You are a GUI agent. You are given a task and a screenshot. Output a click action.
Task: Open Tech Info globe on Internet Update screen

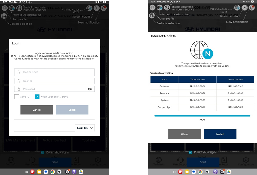159,161
